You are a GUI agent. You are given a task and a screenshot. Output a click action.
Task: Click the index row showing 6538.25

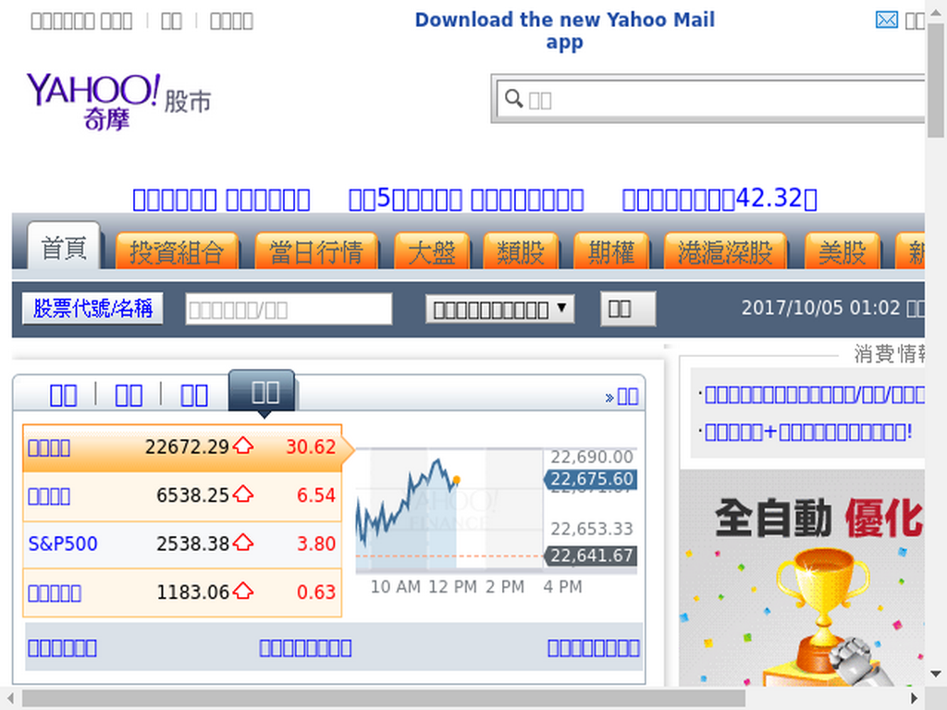click(x=182, y=496)
